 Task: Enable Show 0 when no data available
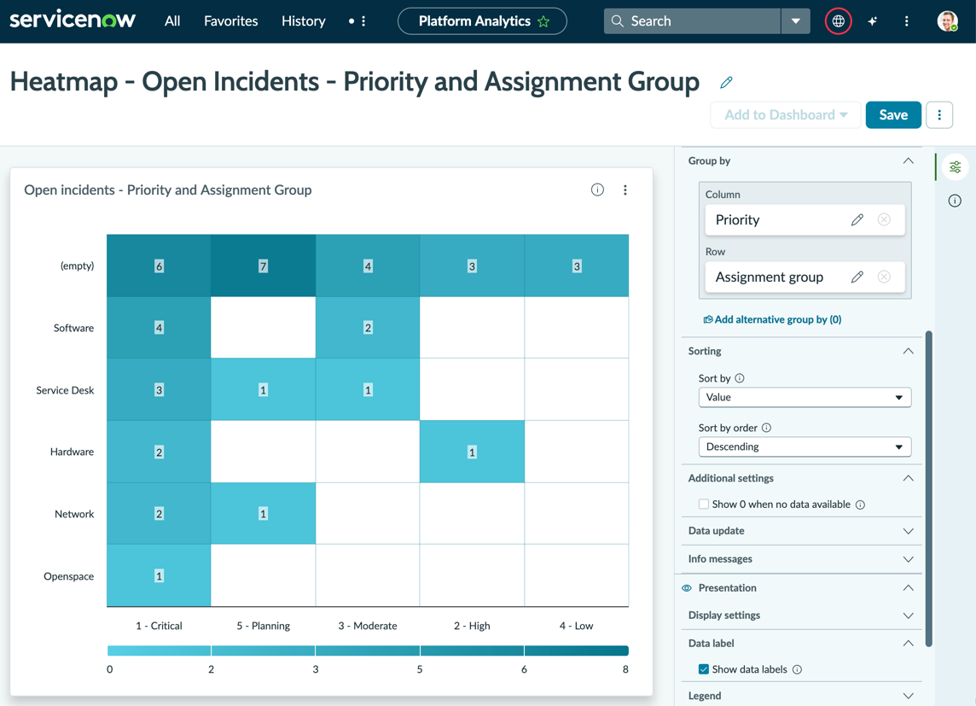(703, 505)
